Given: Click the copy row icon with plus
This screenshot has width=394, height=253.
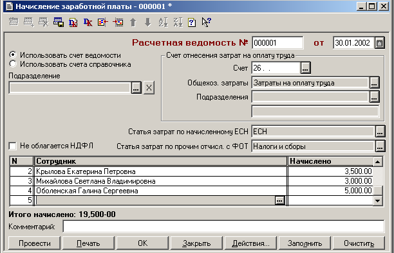Looking at the screenshot, I should 28,22.
